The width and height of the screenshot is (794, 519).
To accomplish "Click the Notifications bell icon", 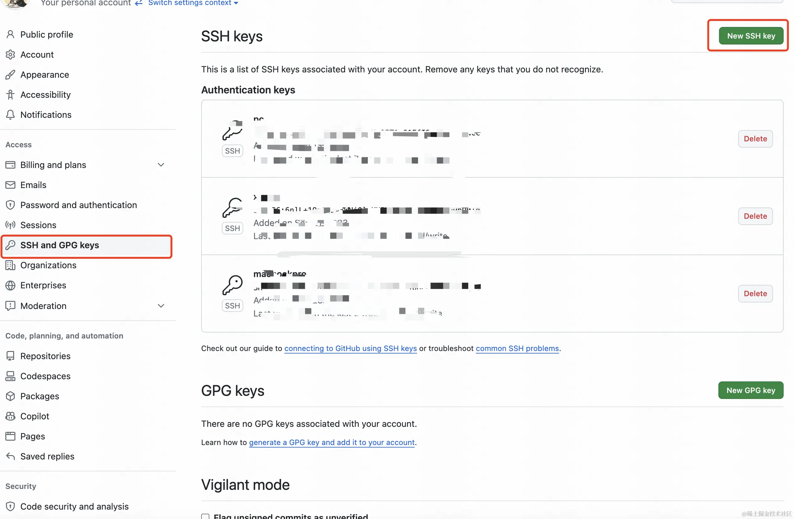I will coord(10,115).
